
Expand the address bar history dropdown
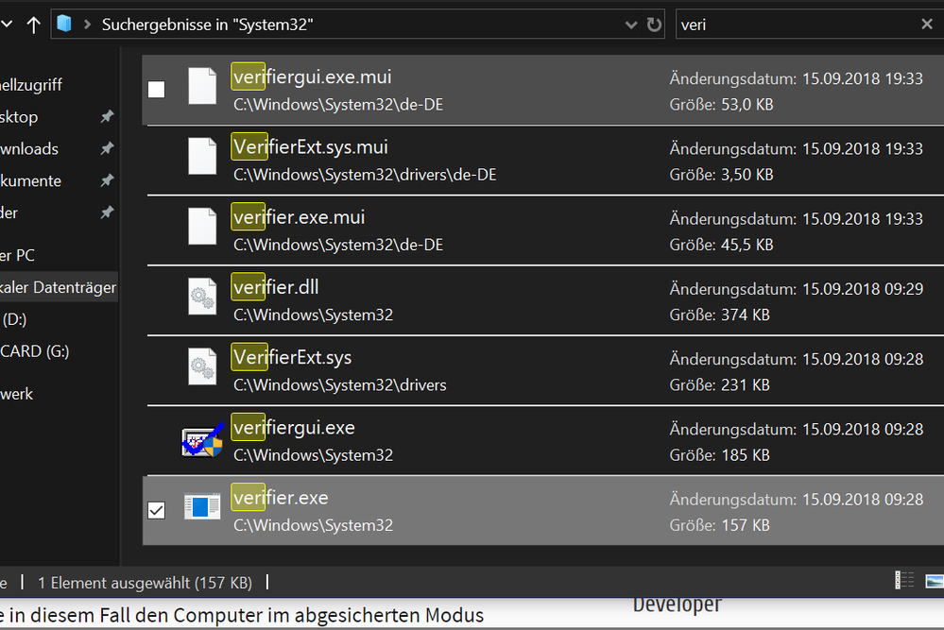coord(631,25)
